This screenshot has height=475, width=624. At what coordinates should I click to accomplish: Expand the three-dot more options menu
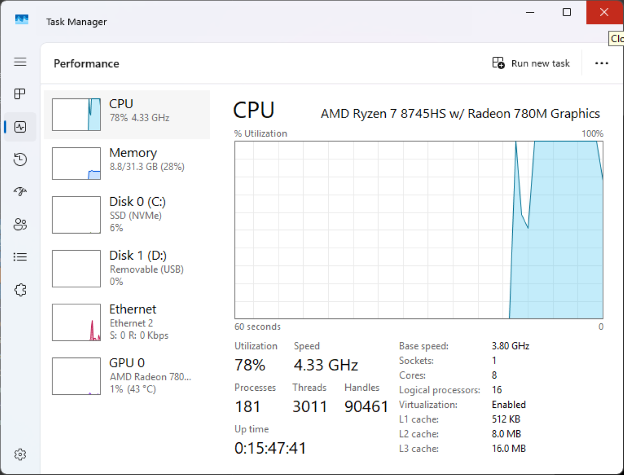click(602, 63)
